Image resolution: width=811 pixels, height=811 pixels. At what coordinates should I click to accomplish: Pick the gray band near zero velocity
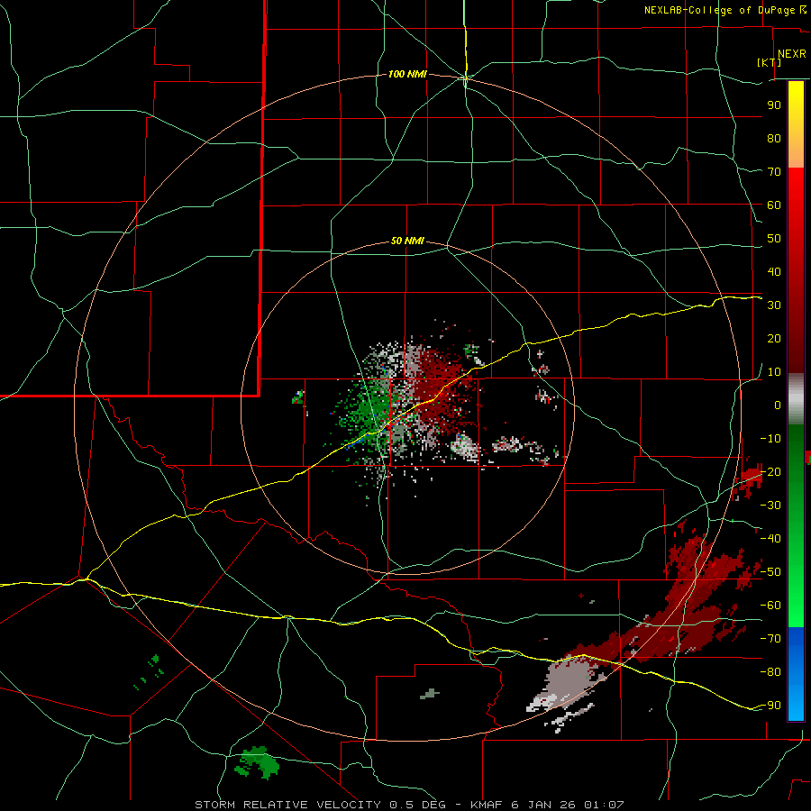796,399
